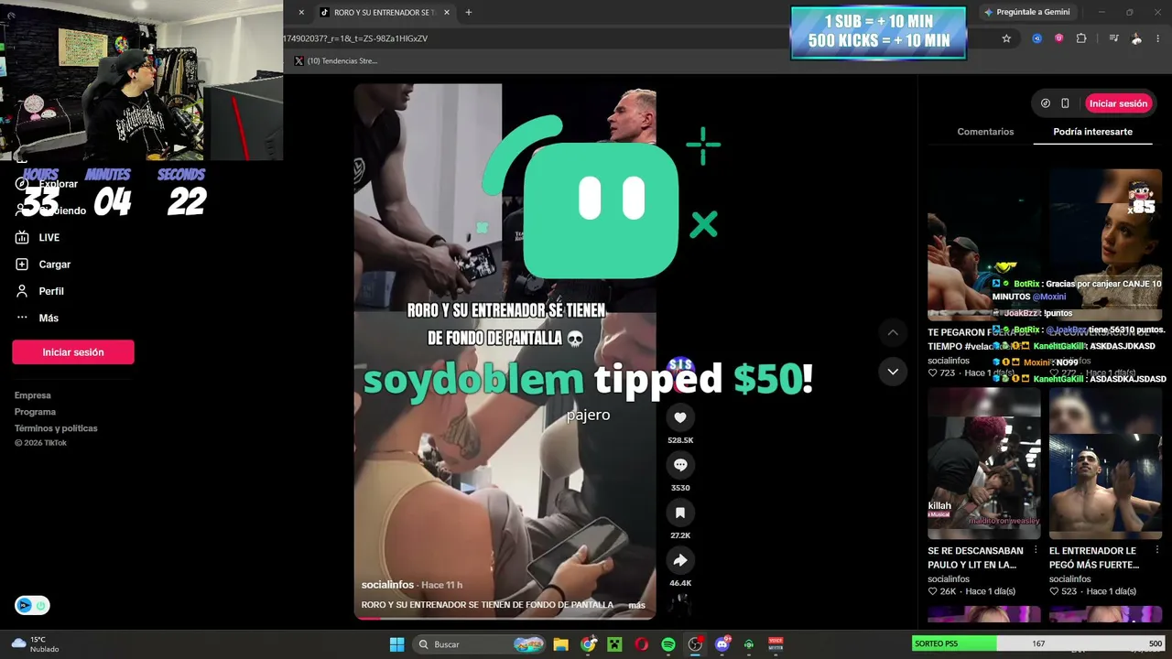Screen dimensions: 1172x659
Task: Open options menu for EL ENTRENADOR LE PEGÓ video
Action: click(x=1157, y=550)
